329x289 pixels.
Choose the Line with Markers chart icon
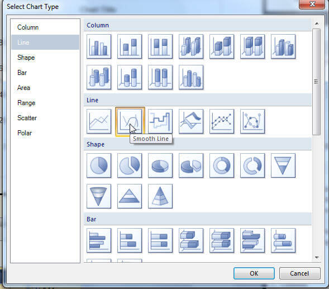222,121
